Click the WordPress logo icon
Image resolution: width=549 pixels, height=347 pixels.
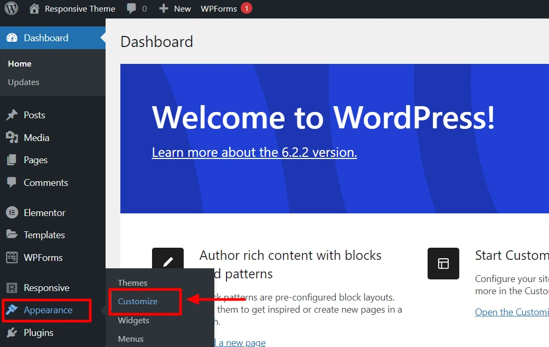pos(11,8)
